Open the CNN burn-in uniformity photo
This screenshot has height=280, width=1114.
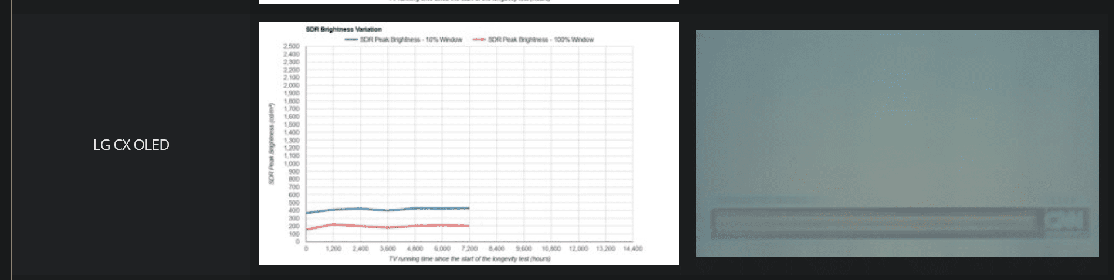pos(897,144)
